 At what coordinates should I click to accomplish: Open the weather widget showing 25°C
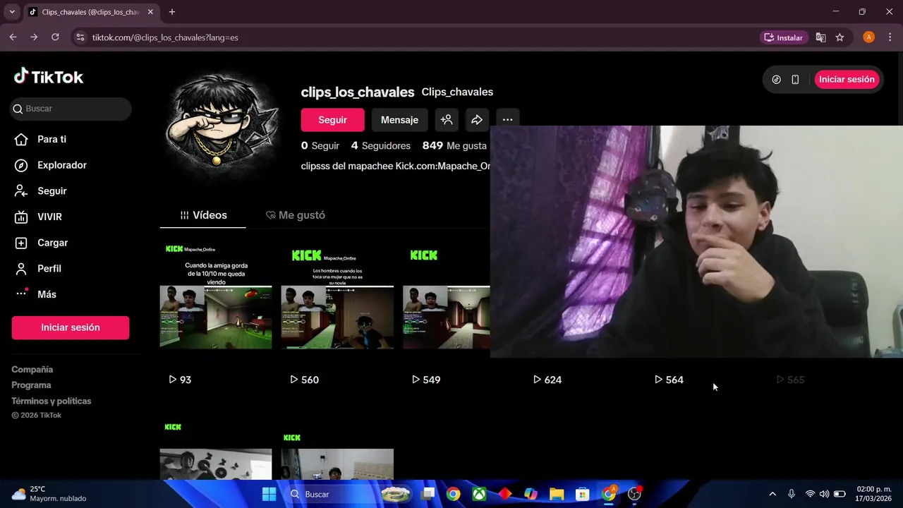49,494
